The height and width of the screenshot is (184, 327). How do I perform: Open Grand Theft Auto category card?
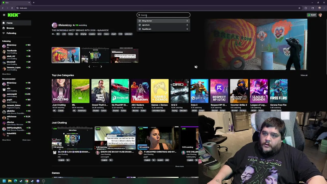point(100,91)
